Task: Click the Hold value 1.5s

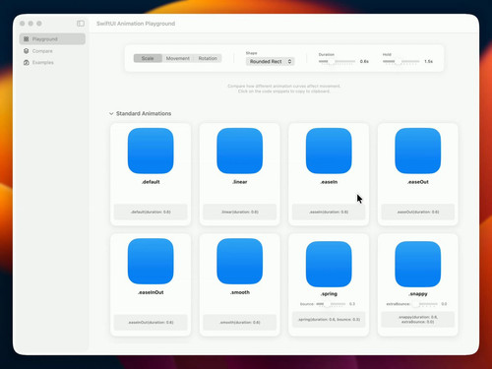Action: pos(428,61)
